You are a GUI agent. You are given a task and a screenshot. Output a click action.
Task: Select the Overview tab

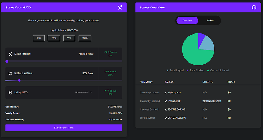tap(187, 20)
